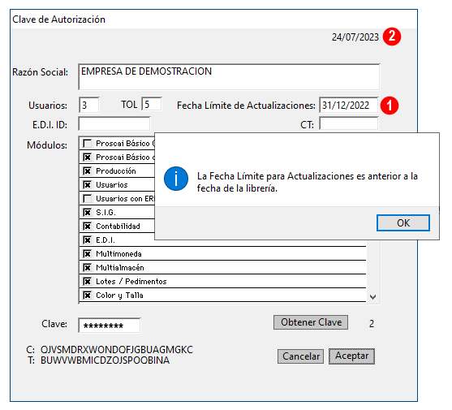452x410 pixels.
Task: Click the Usuarios number field
Action: [x=89, y=105]
